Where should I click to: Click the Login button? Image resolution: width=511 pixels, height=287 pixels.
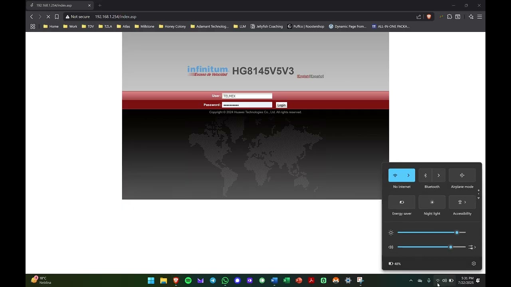(281, 105)
